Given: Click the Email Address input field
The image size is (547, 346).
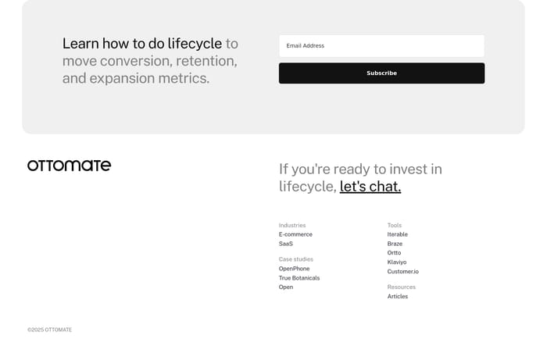Looking at the screenshot, I should (381, 45).
